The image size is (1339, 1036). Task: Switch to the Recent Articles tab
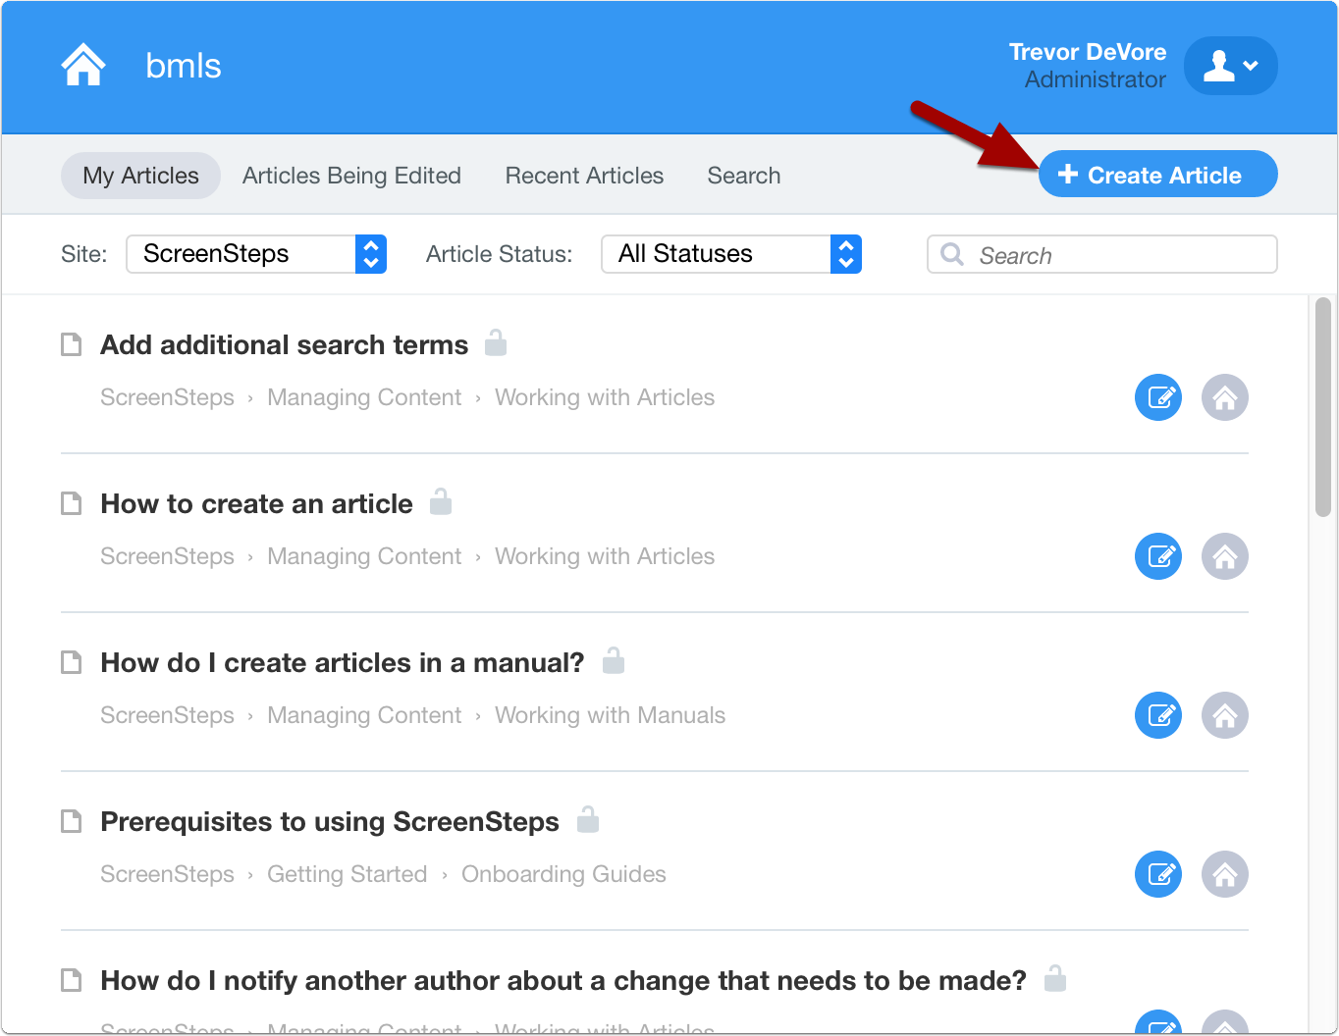click(584, 176)
